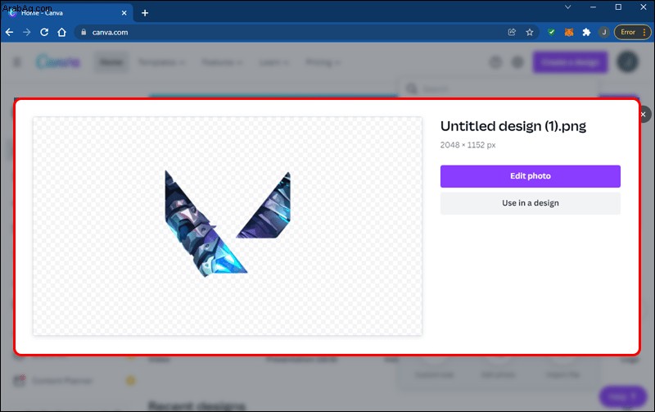This screenshot has width=655, height=412.
Task: View site info via the padlock icon
Action: 84,32
